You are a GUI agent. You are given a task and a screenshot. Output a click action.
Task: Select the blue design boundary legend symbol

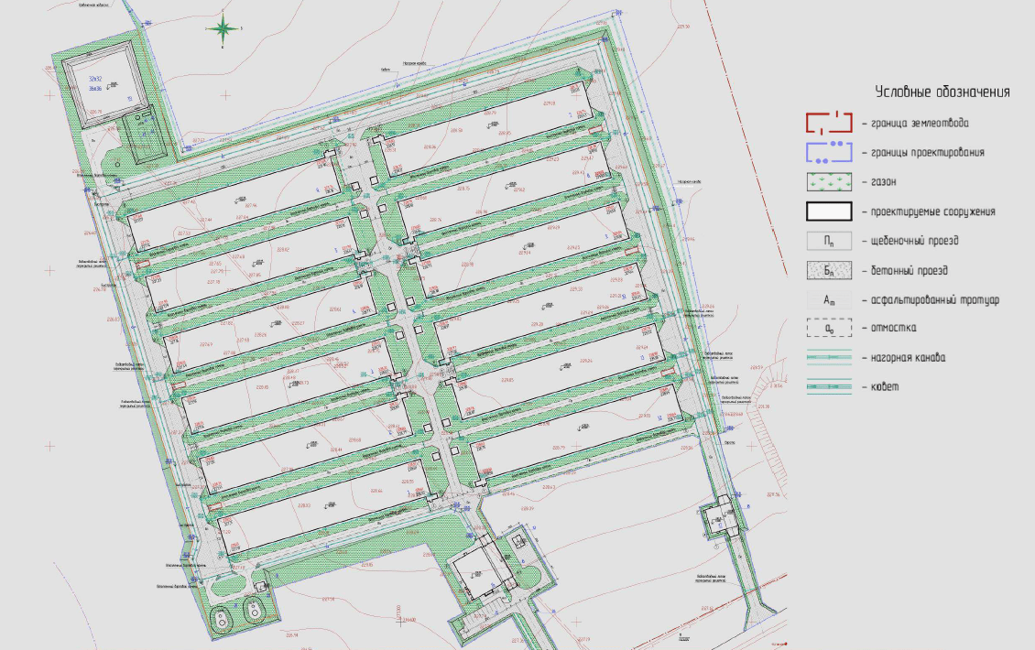(828, 152)
